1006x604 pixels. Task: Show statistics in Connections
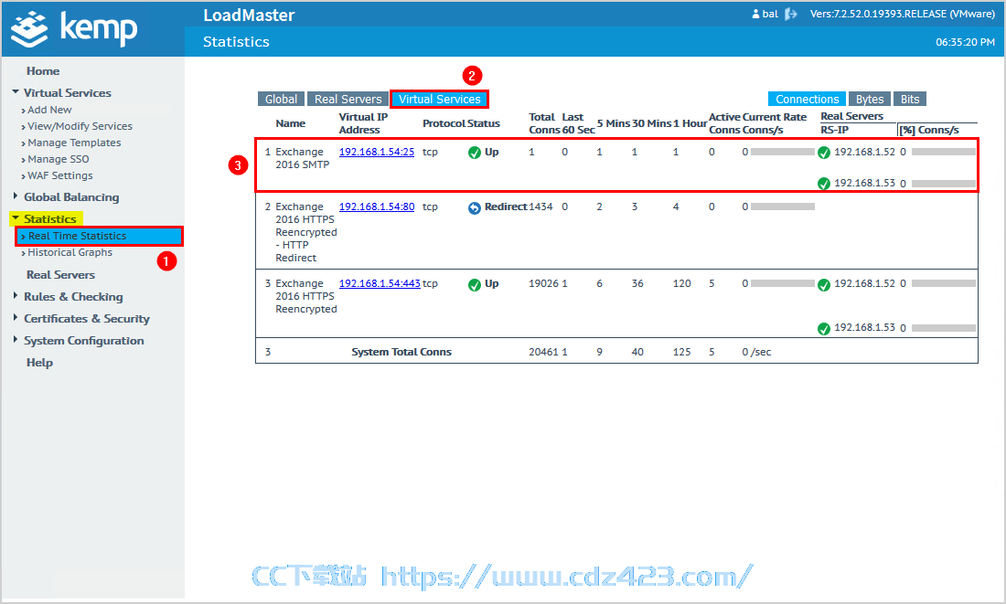point(808,100)
